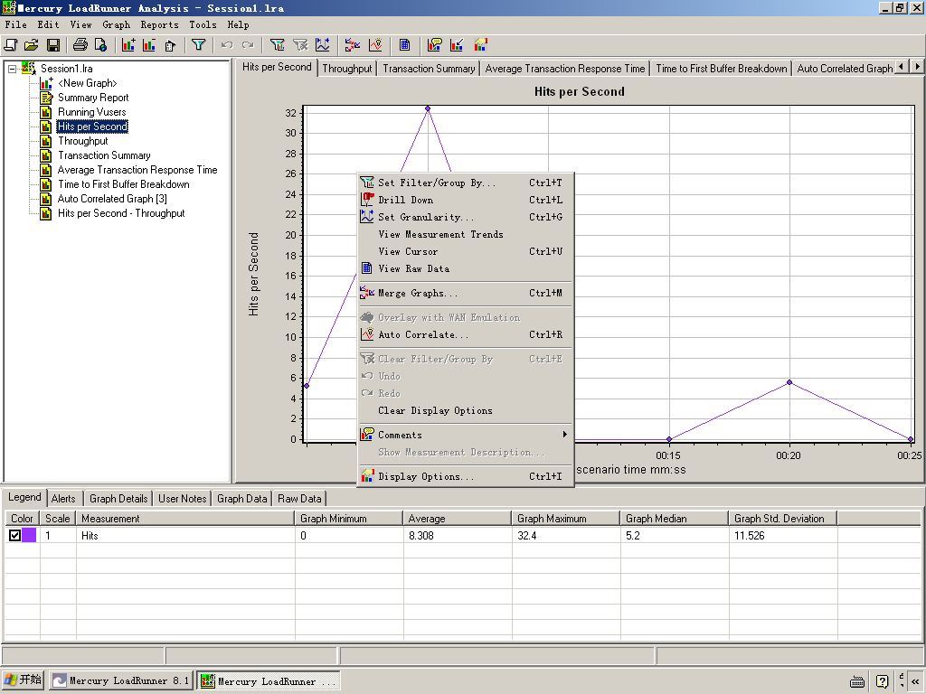Click the Auto Correlate toolbar icon
Viewport: 926px width, 694px height.
pyautogui.click(x=375, y=45)
